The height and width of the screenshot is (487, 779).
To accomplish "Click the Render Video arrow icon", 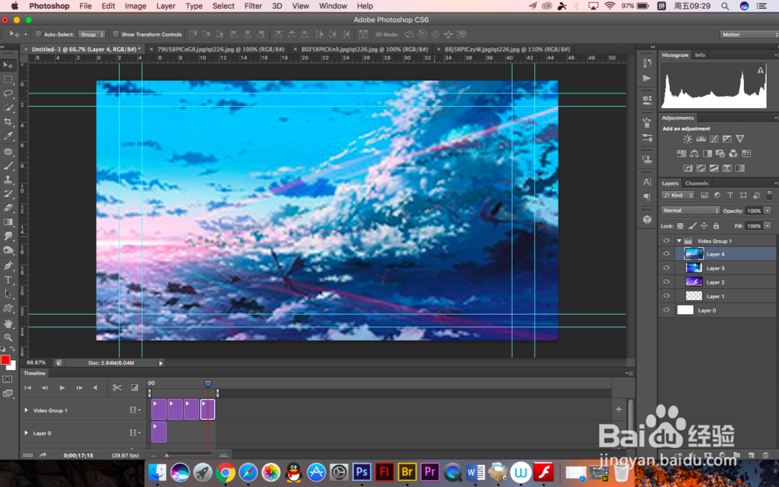I will click(x=43, y=455).
